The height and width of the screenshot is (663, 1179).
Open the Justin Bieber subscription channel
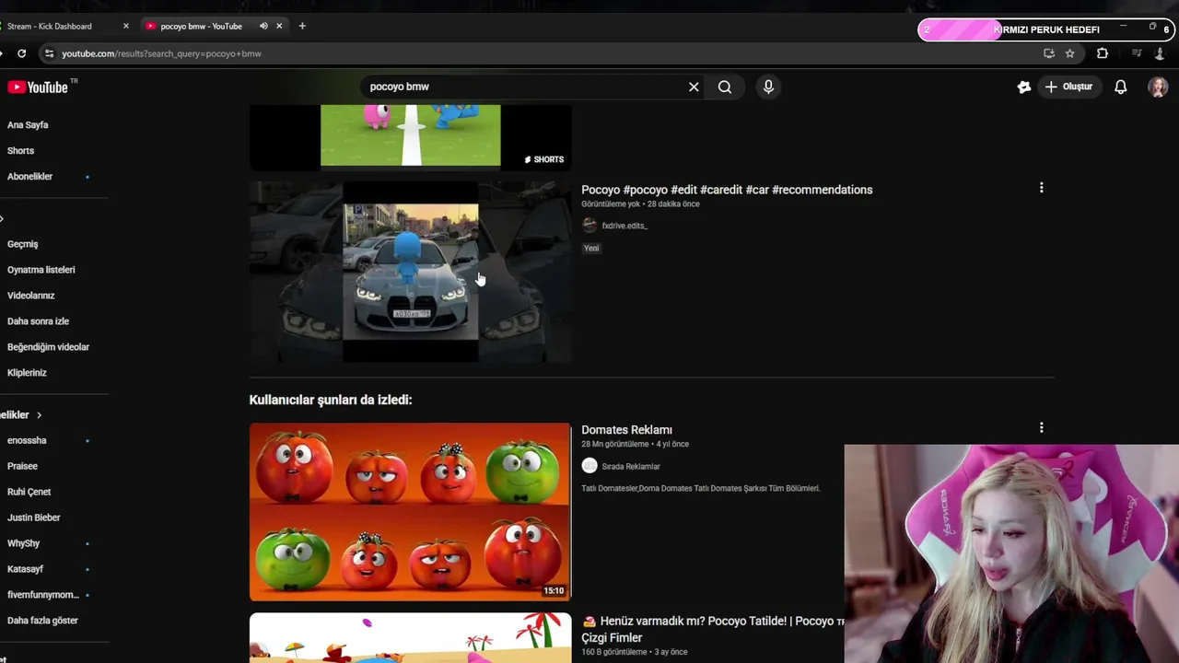(33, 518)
